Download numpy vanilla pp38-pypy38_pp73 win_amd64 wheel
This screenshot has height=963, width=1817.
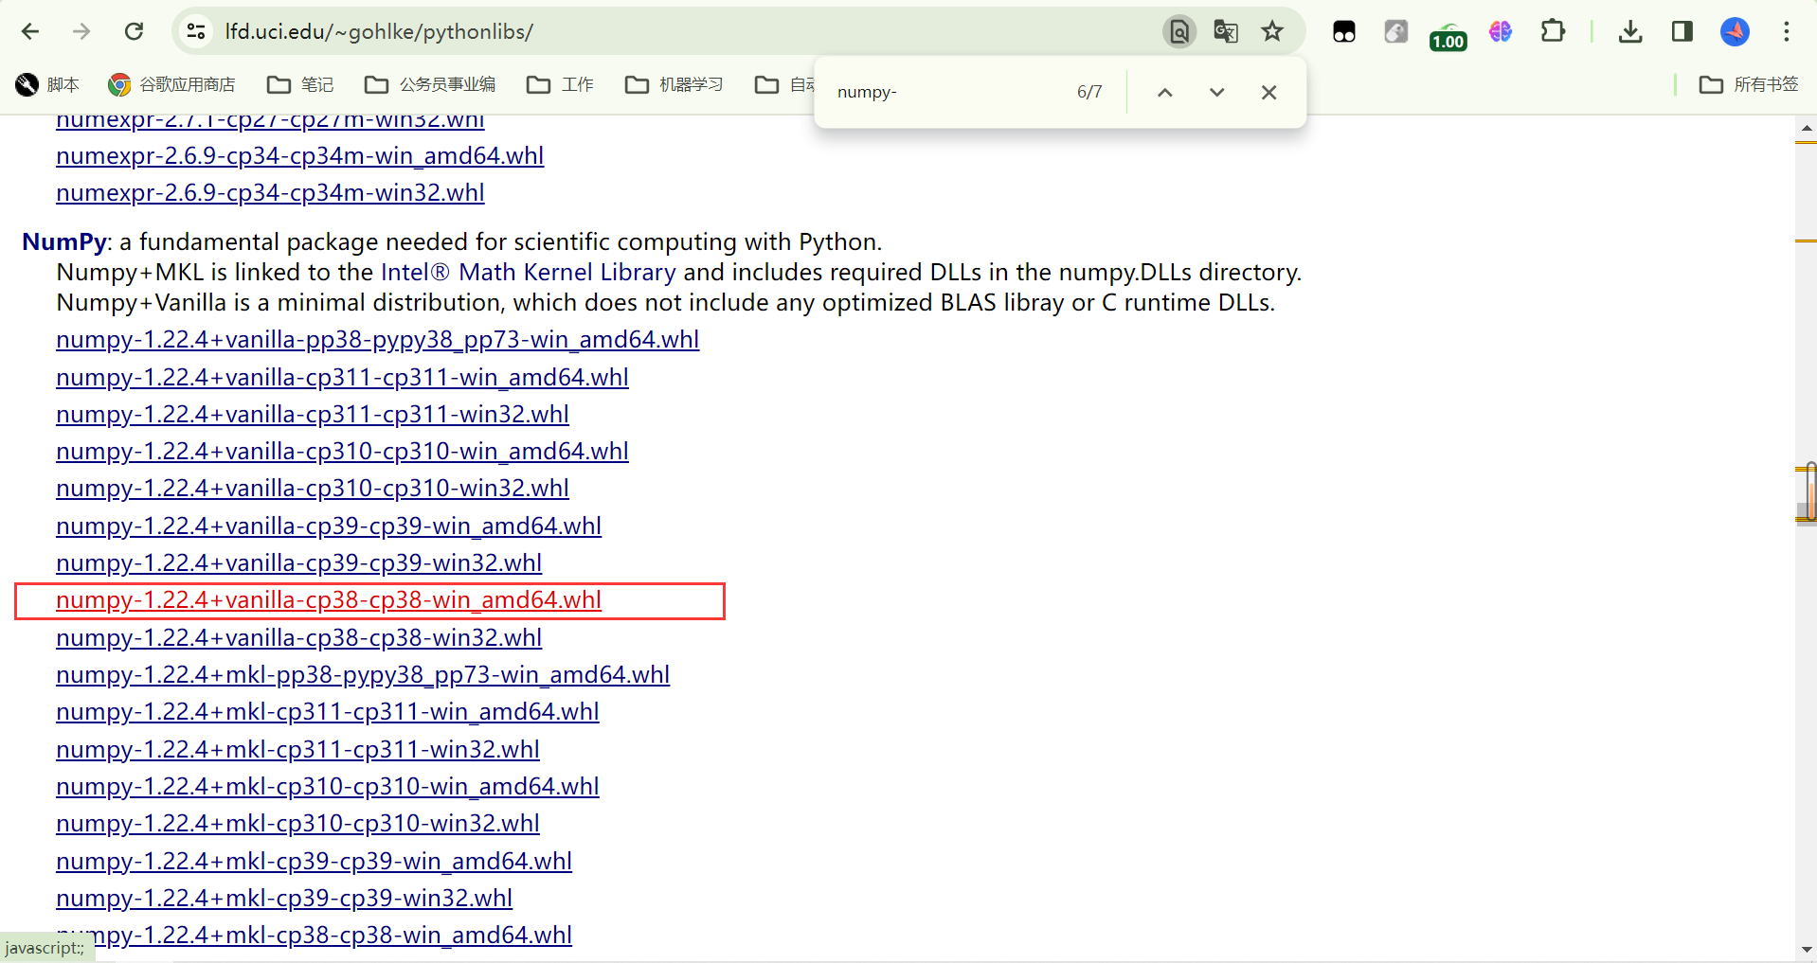[377, 339]
